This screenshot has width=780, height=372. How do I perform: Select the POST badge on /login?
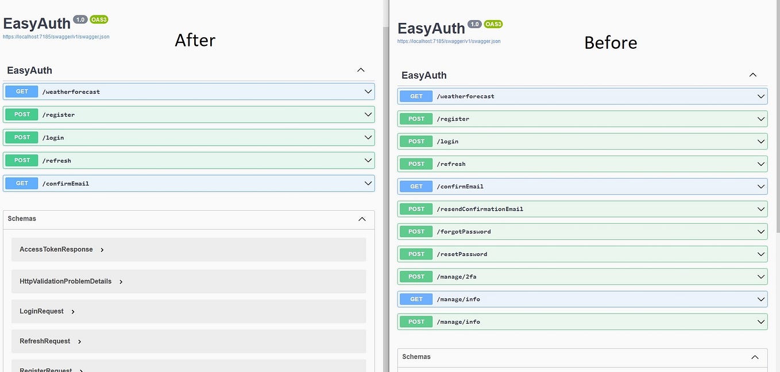coord(21,137)
